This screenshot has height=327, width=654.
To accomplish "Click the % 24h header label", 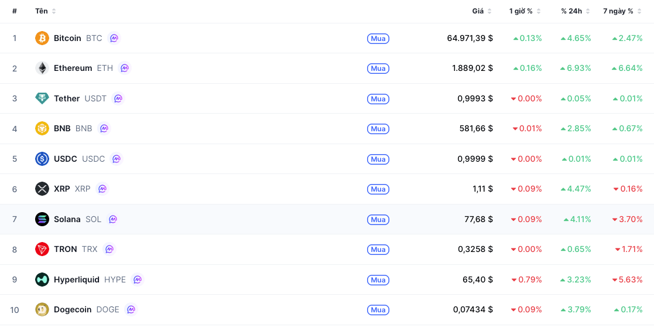I will [x=571, y=11].
